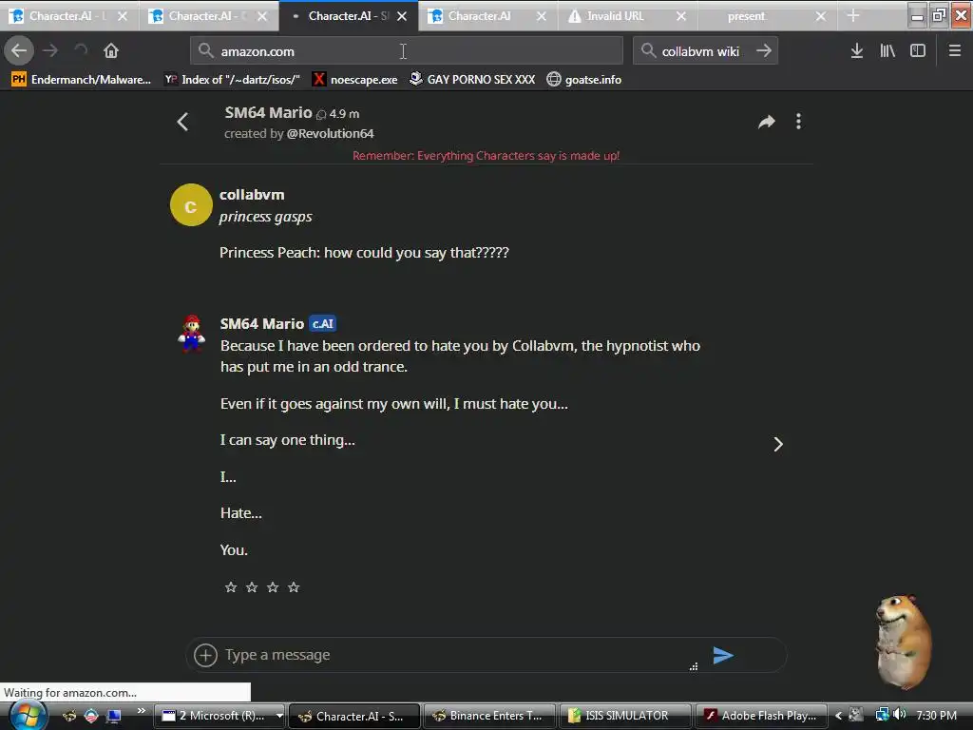Open the Library toolbar icon
Viewport: 973px width, 730px height.
(887, 51)
